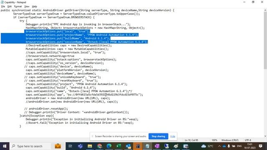Click the ENG language indicator
267x150 pixels.
[x=239, y=146]
